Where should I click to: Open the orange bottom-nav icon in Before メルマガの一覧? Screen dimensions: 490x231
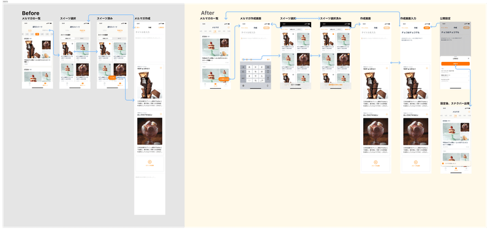pos(45,83)
